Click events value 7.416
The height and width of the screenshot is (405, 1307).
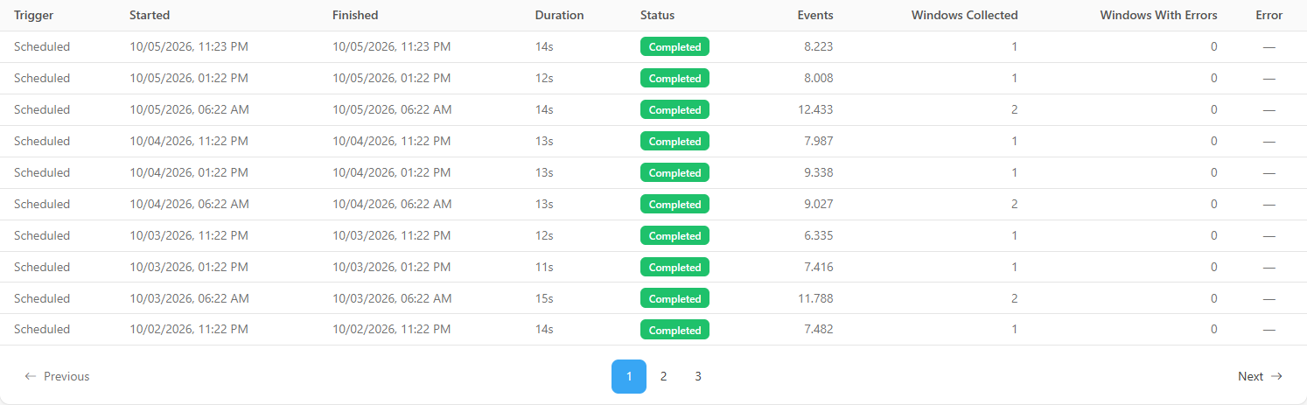tap(818, 268)
